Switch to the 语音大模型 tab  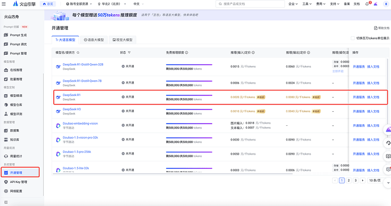pyautogui.click(x=93, y=40)
